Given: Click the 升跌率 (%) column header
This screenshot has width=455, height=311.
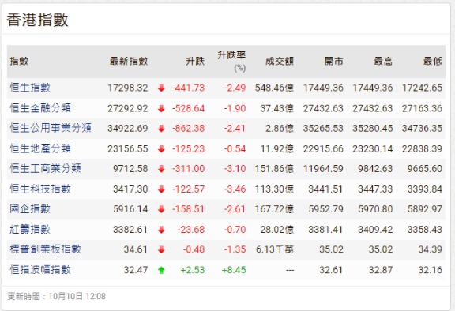Looking at the screenshot, I should pos(231,61).
